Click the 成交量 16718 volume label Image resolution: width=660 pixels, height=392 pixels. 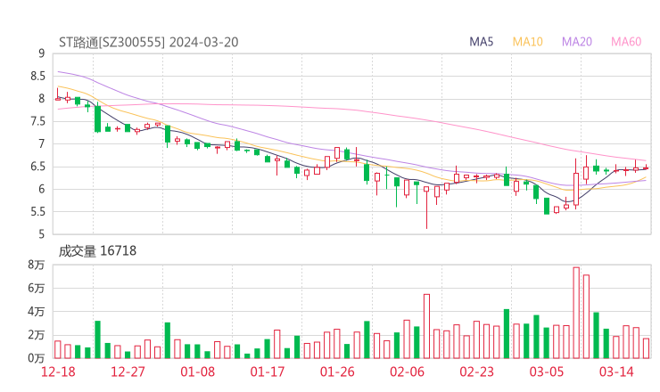pyautogui.click(x=97, y=250)
